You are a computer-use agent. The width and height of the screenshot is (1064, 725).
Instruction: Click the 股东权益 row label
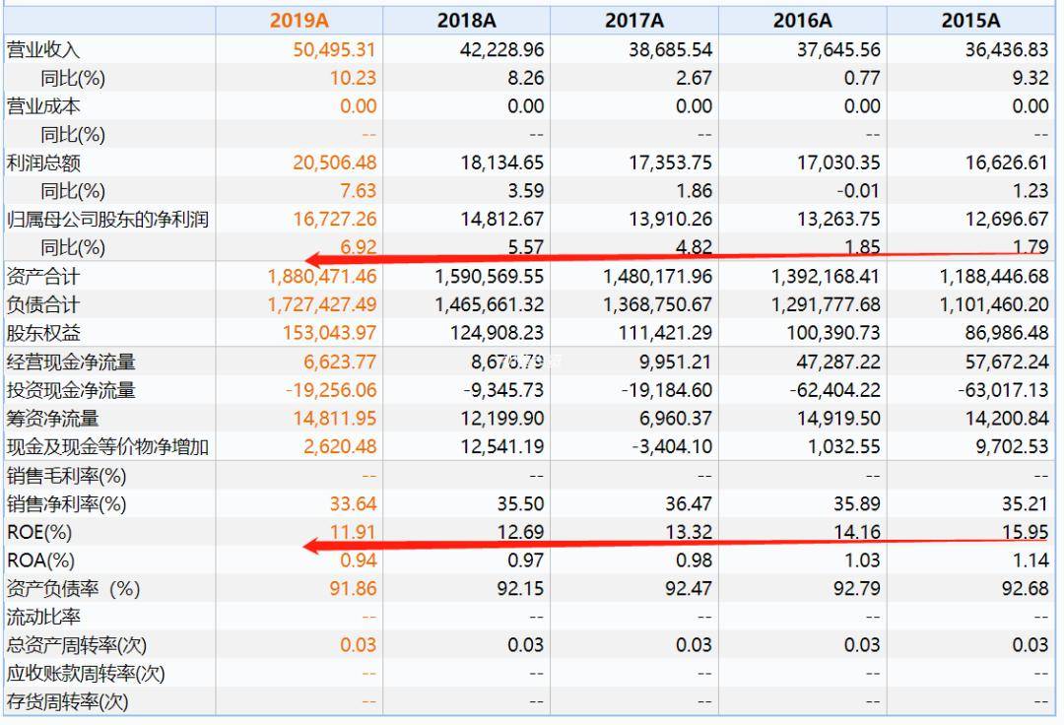click(x=43, y=333)
